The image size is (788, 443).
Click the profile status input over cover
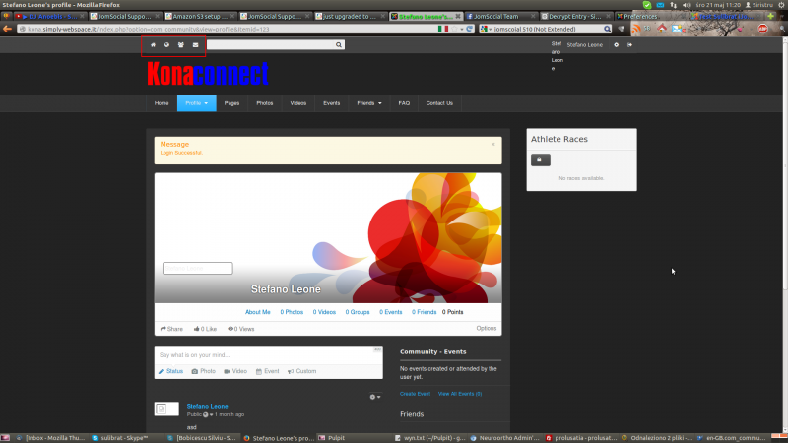tap(198, 268)
